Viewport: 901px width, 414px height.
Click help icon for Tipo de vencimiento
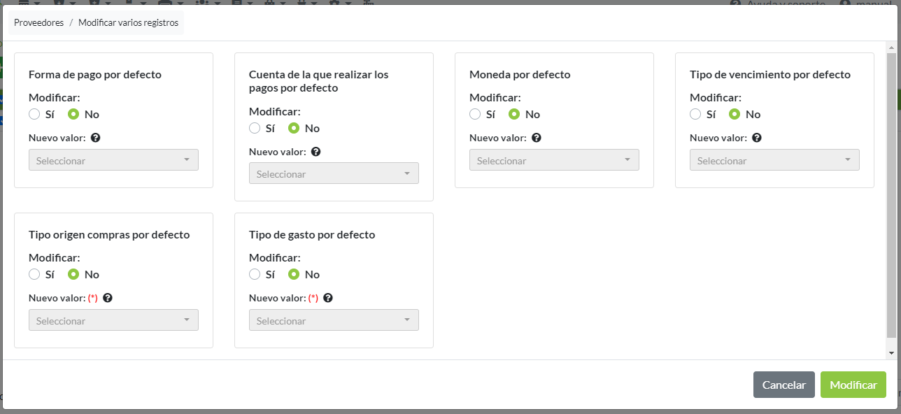point(756,138)
